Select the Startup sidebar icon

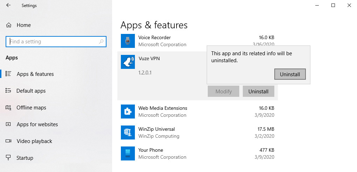[x=8, y=157]
